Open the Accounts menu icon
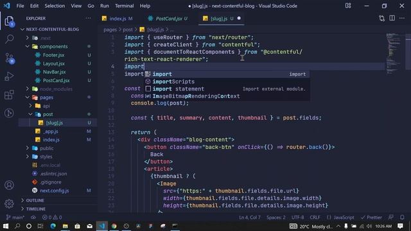Viewport: 411px width, 231px height. (x=9, y=185)
